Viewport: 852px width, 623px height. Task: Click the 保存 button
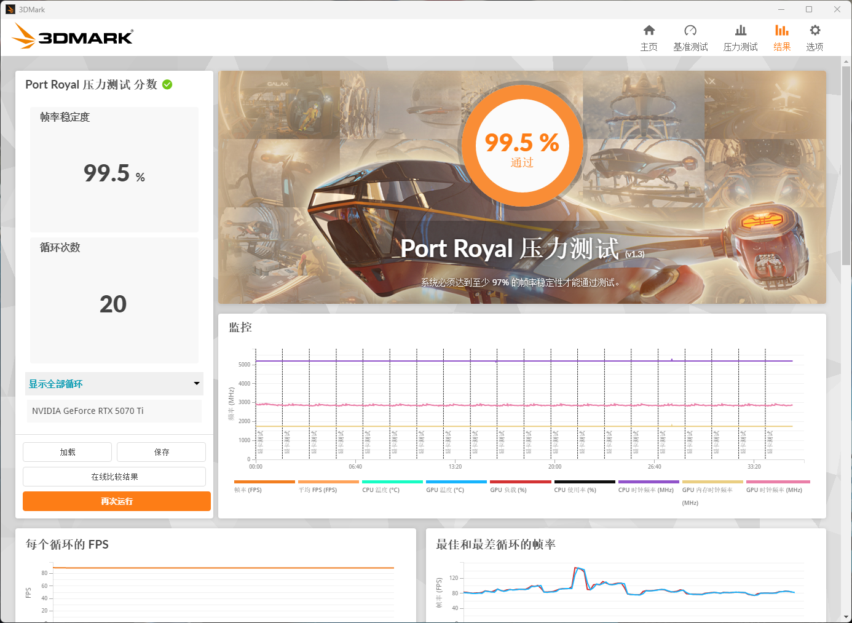coord(162,452)
